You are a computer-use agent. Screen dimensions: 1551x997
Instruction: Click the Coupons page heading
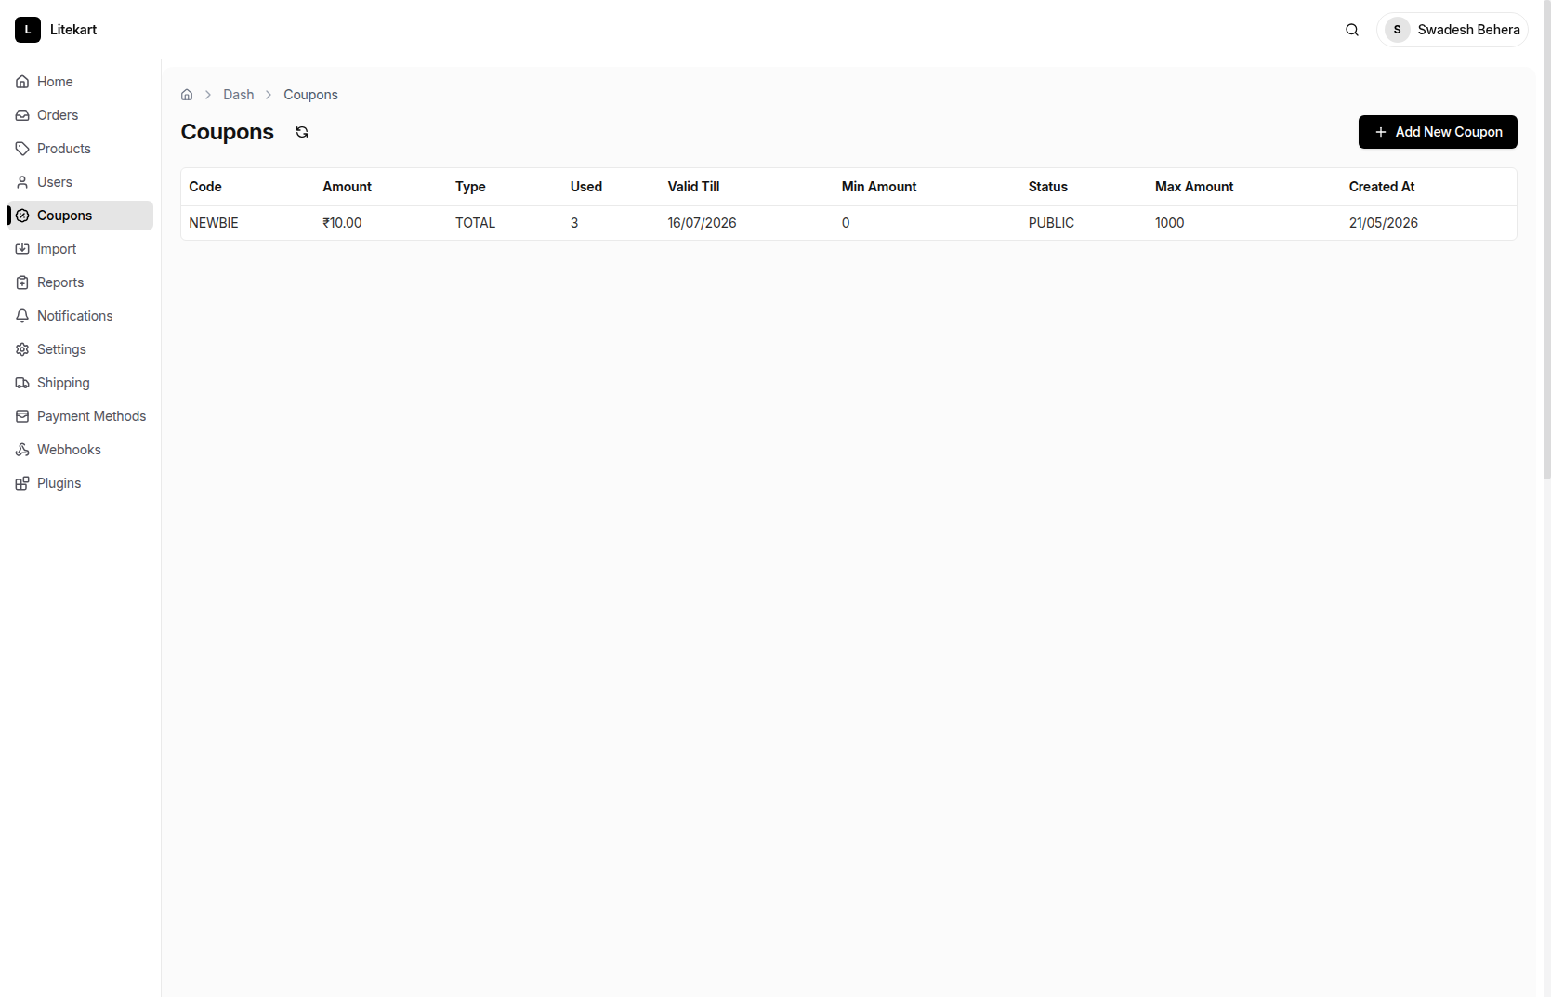[x=228, y=132]
